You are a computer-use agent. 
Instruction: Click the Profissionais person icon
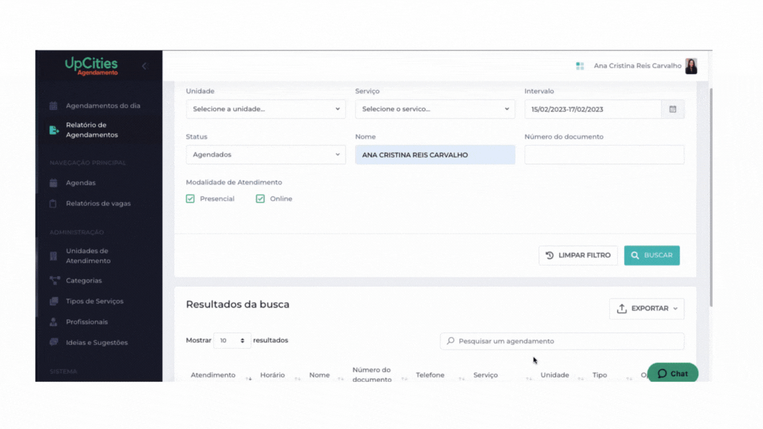[54, 322]
